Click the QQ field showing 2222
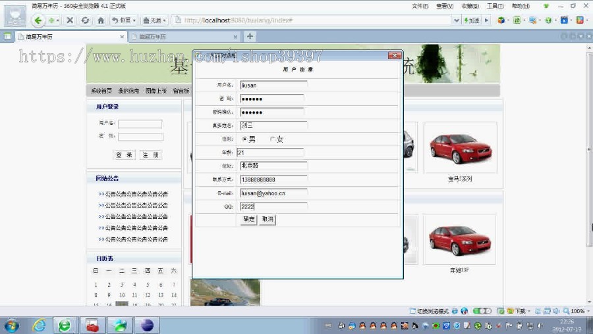Screen dimensions: 593x334 (x=273, y=206)
